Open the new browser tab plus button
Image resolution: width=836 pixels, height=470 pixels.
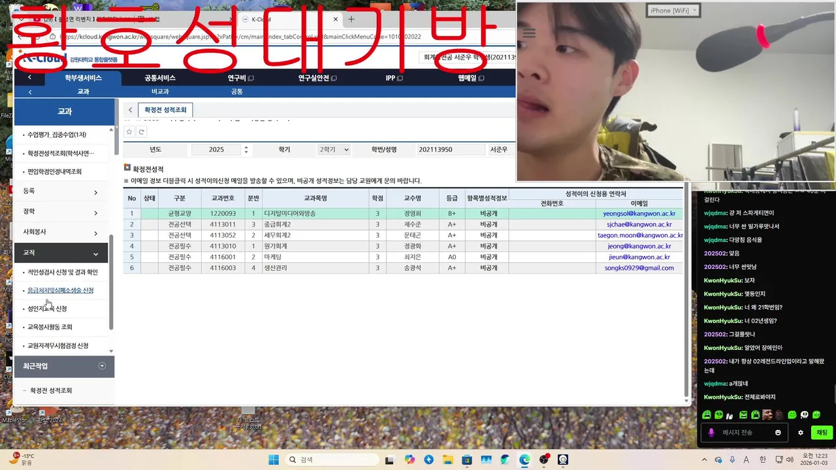351,19
